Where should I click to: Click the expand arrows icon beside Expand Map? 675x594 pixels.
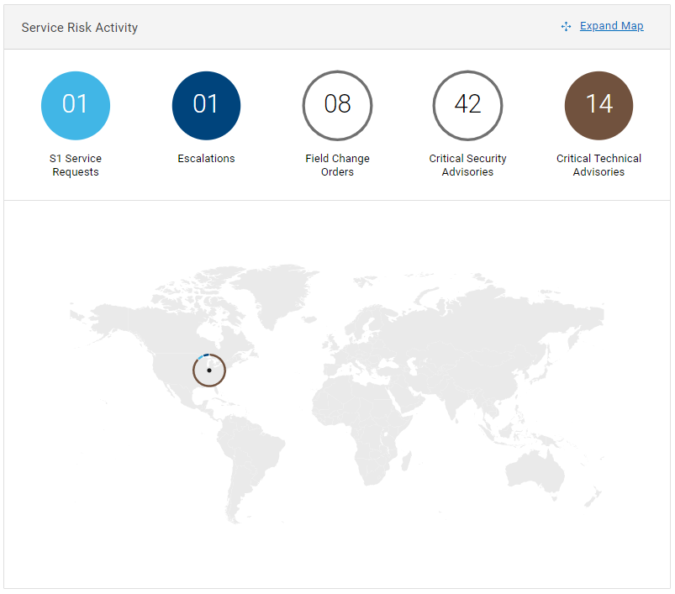point(566,27)
